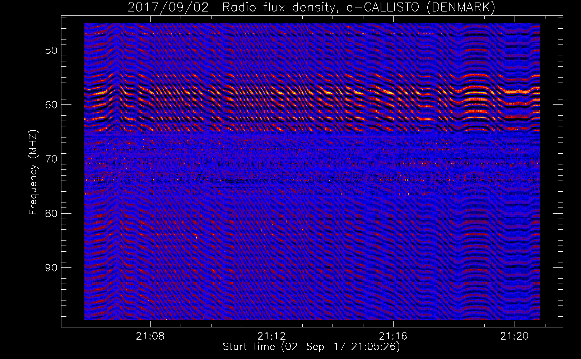Click the 'Start Time (02-Sep-17 21:05:26)' label
Screen dimensions: 581x359
[x=311, y=347]
